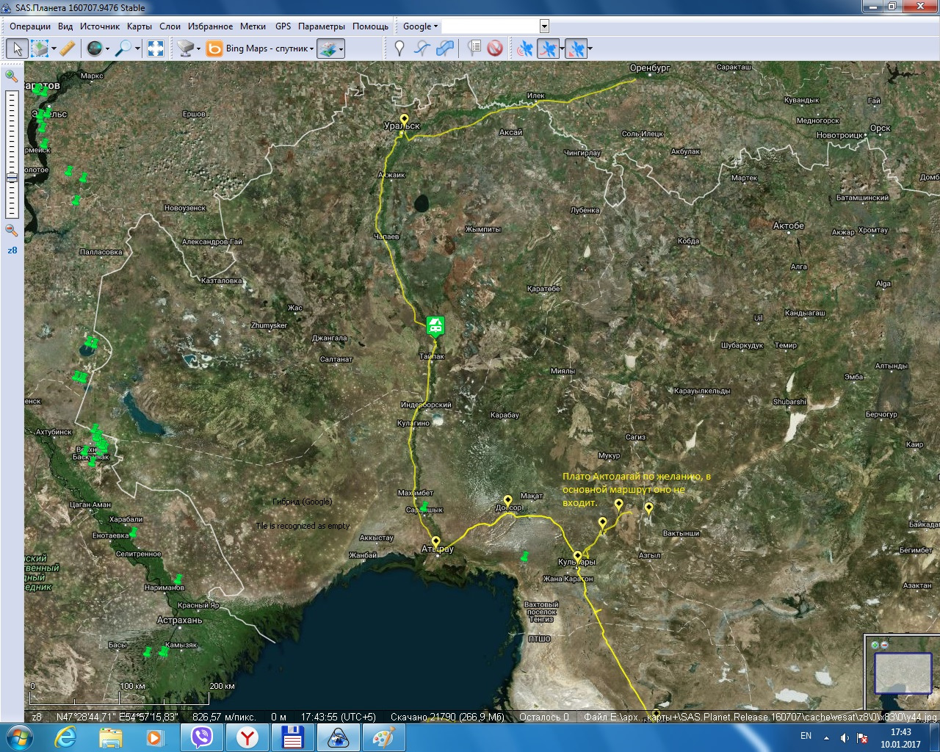
Task: Choose the add path tool
Action: [422, 48]
